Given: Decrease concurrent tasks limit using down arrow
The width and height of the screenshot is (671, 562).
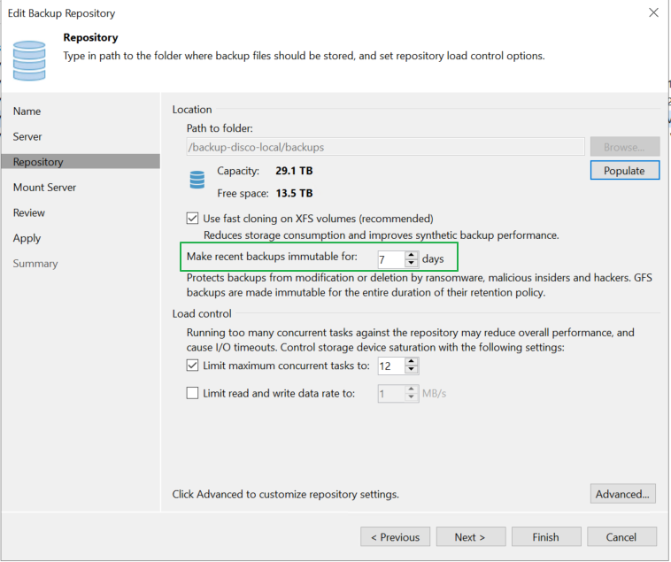Looking at the screenshot, I should pyautogui.click(x=411, y=370).
